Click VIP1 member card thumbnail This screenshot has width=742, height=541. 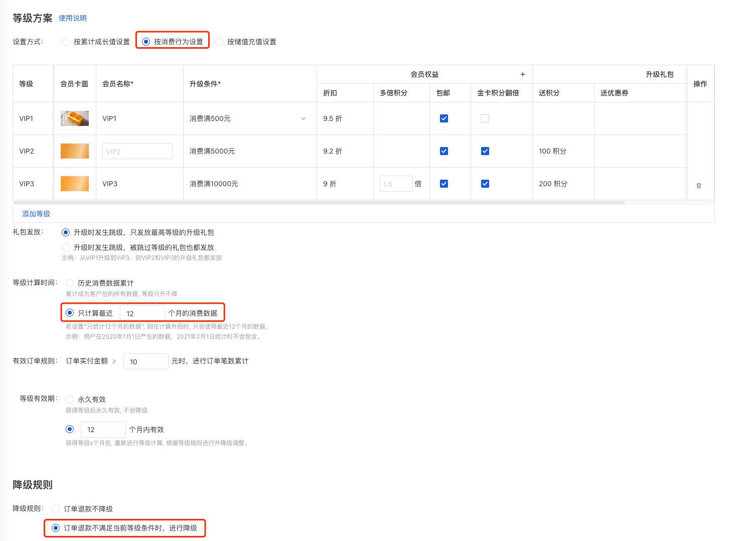click(75, 118)
